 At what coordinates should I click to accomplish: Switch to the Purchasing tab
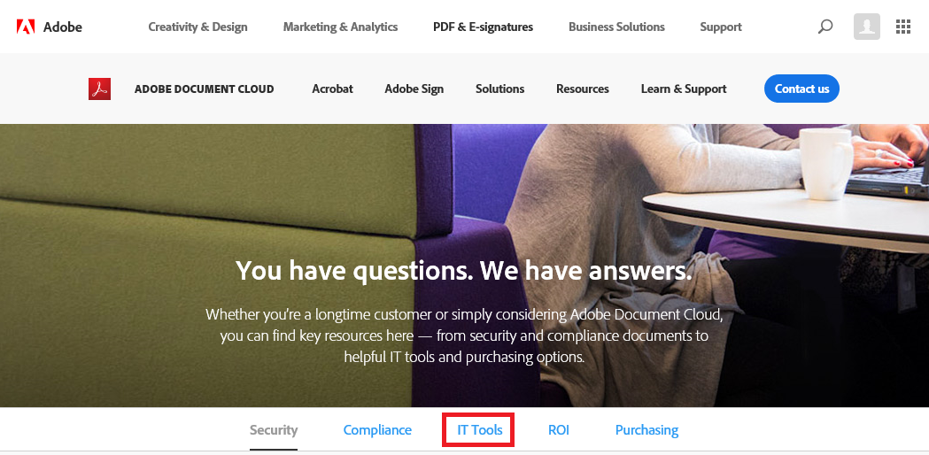[646, 430]
